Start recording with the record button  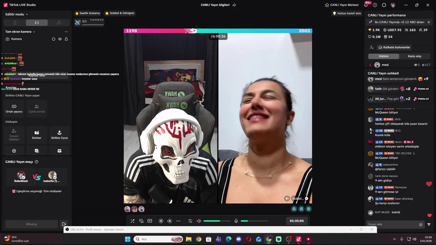(161, 221)
